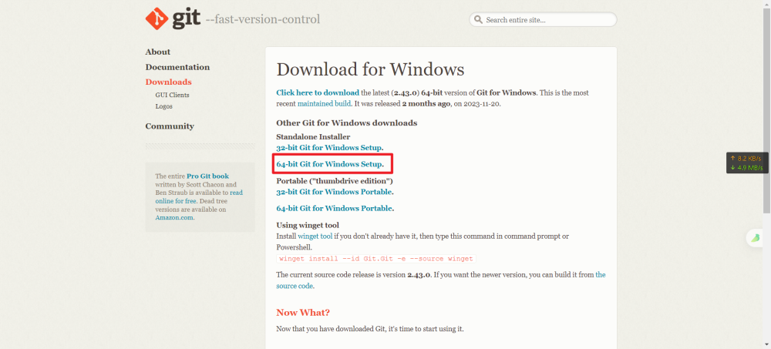771x349 pixels.
Task: Open the maintained build link
Action: pyautogui.click(x=324, y=104)
